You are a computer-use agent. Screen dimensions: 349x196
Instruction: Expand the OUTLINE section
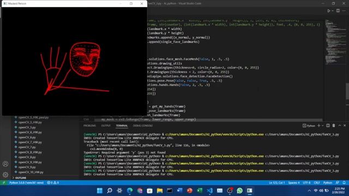pyautogui.click(x=21, y=178)
